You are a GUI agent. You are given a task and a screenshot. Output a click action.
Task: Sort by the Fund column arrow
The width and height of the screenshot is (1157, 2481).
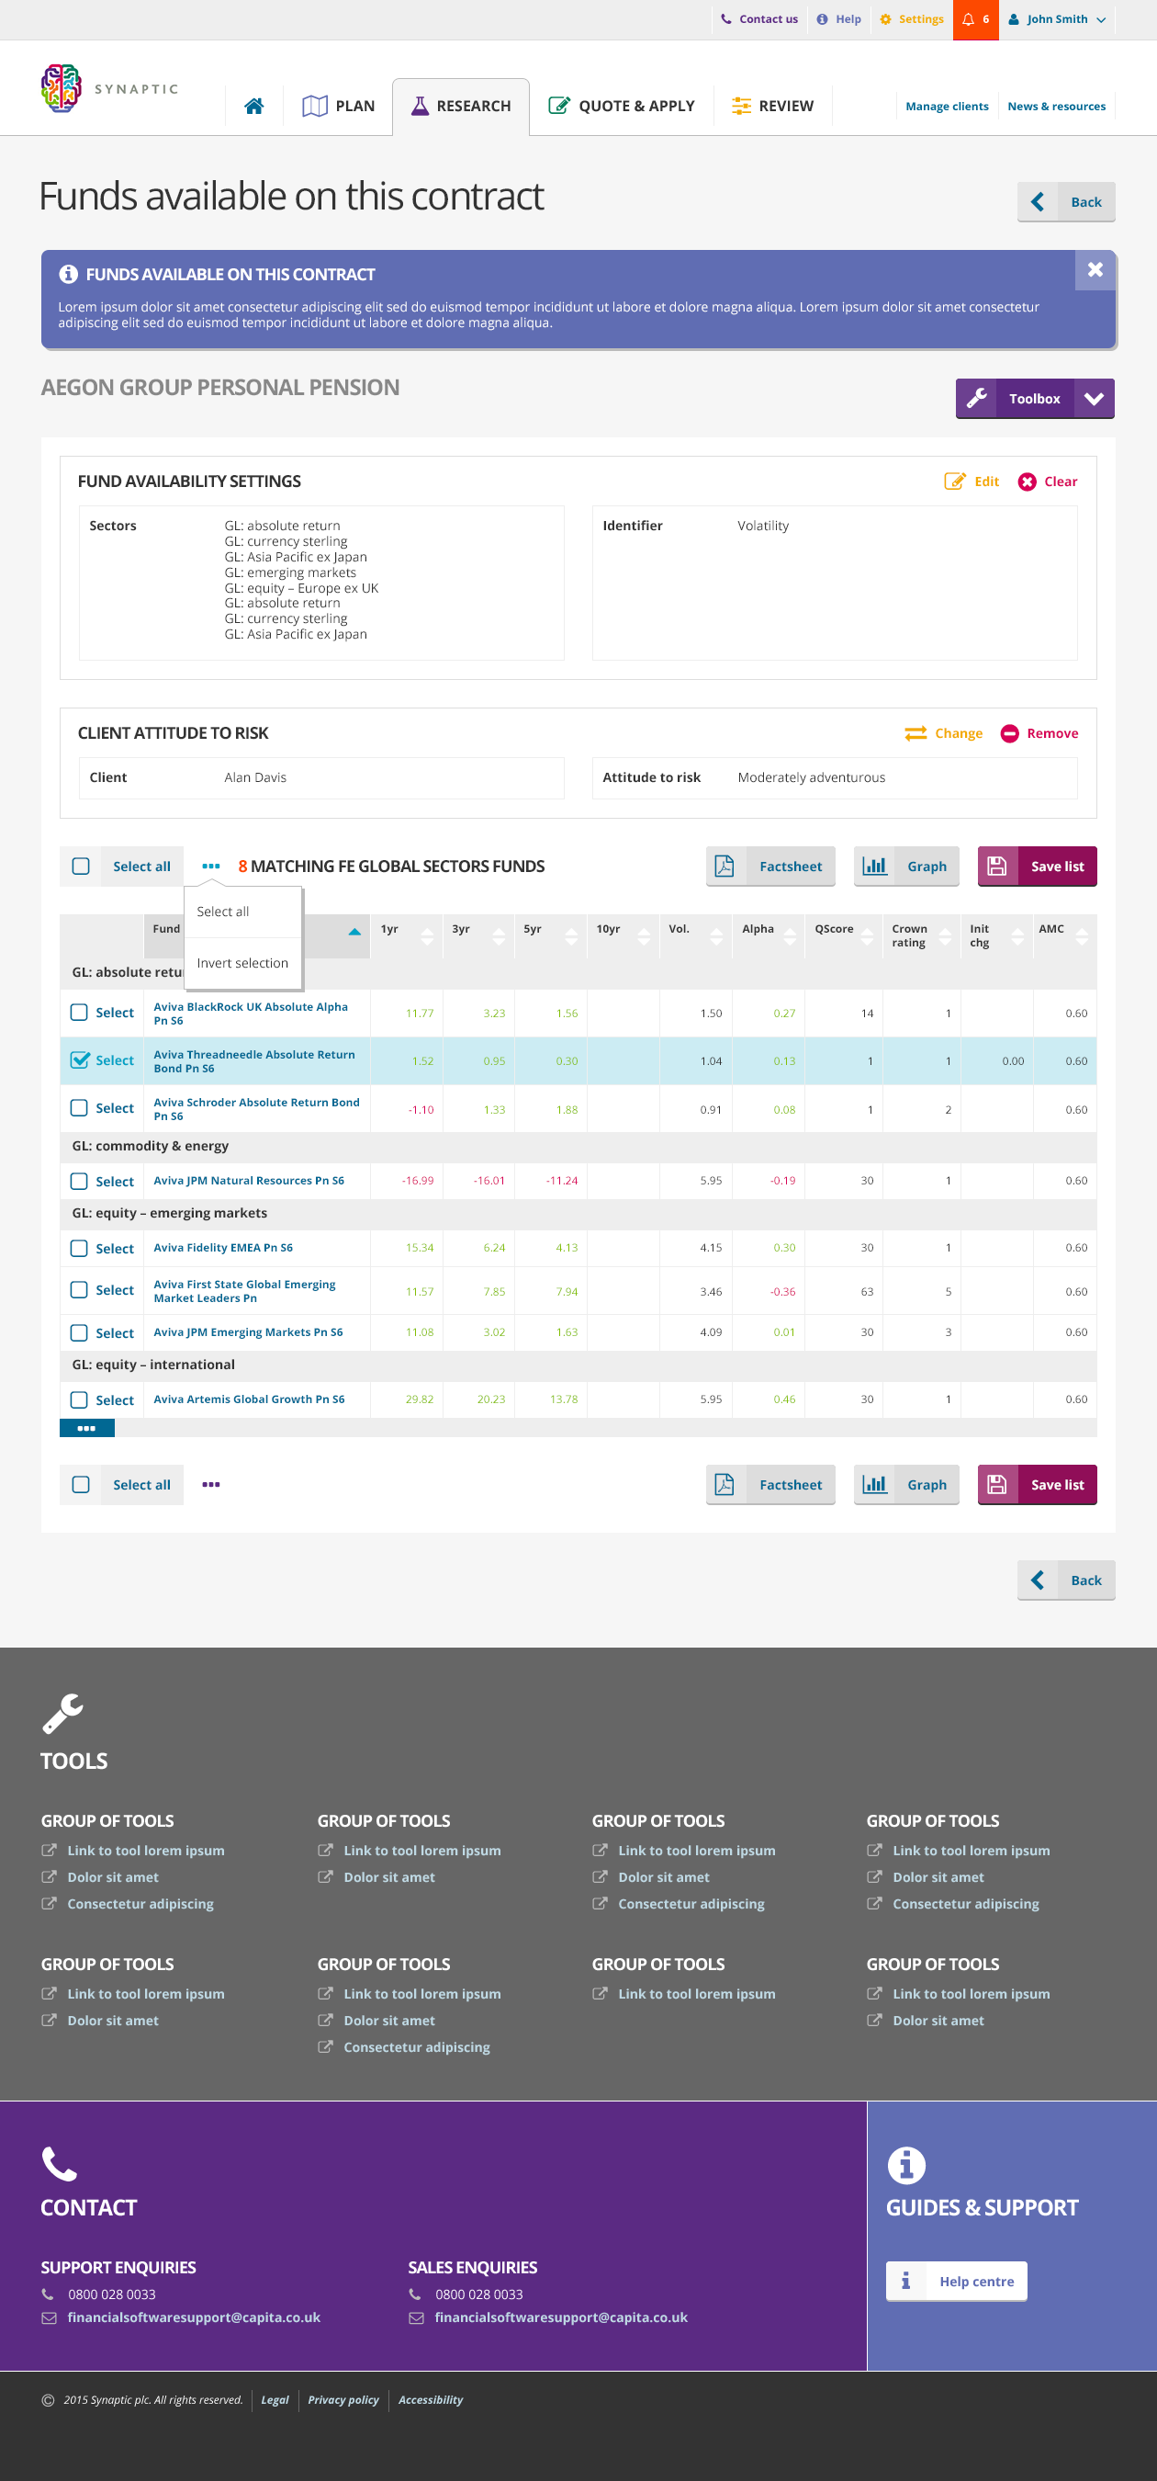tap(354, 932)
